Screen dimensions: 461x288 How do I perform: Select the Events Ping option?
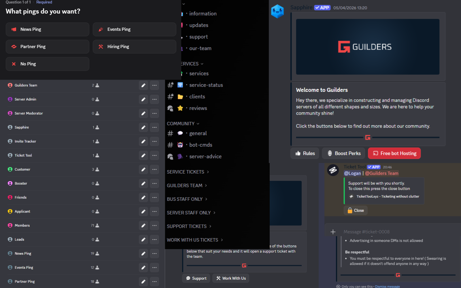(x=135, y=29)
